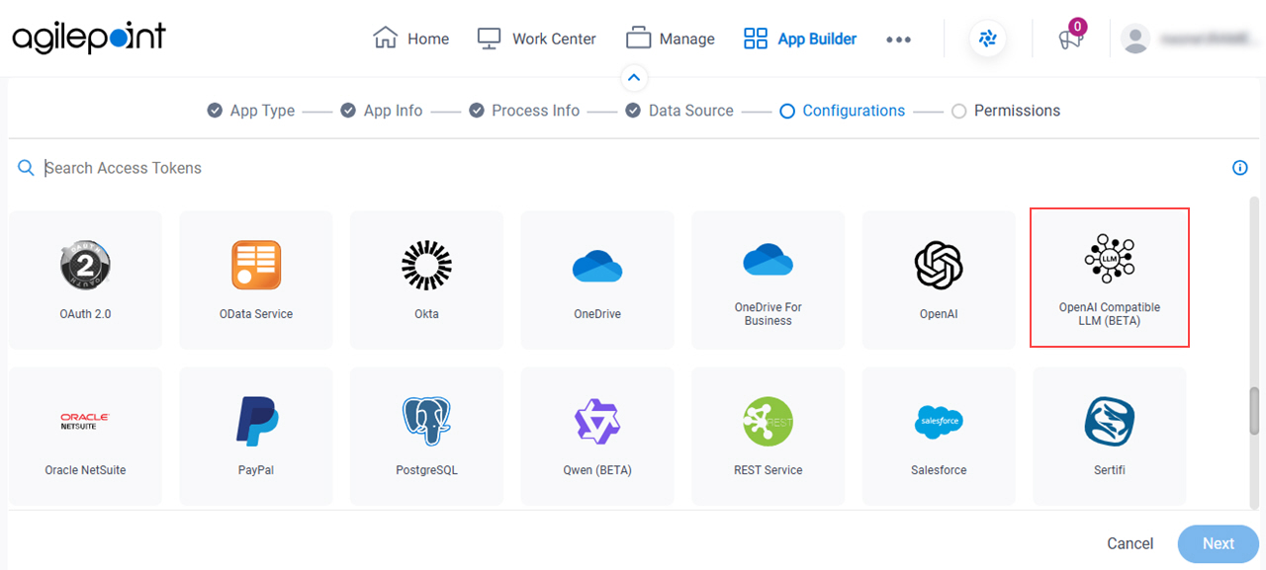Open the AgilePoint spinner circle icon

987,39
